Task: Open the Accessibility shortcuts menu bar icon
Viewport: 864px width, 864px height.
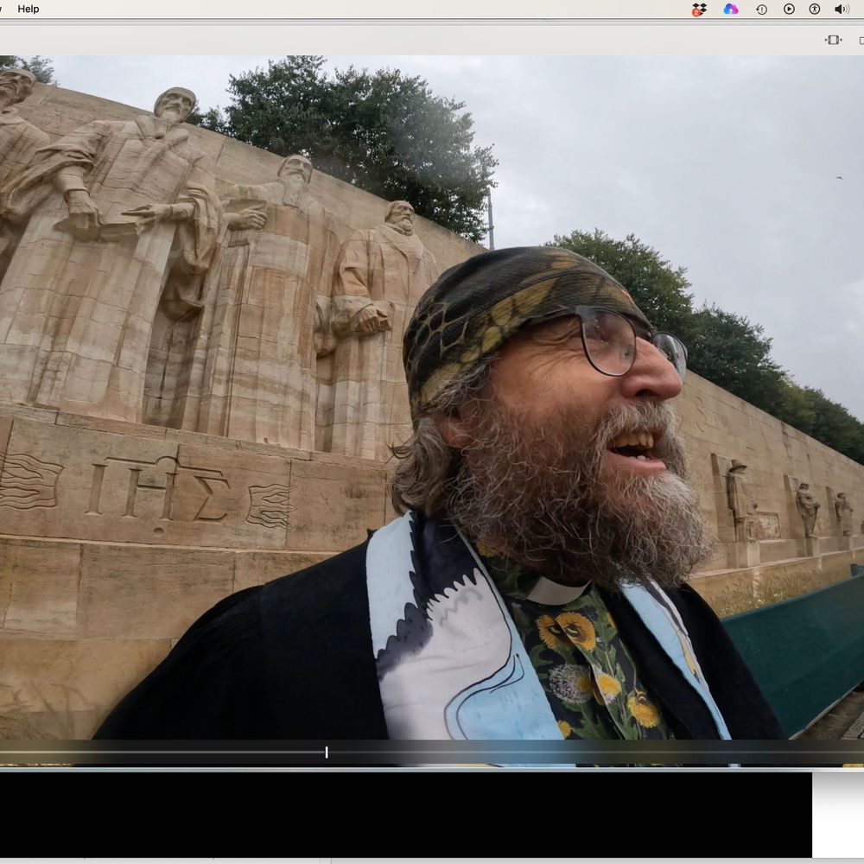Action: click(x=815, y=9)
